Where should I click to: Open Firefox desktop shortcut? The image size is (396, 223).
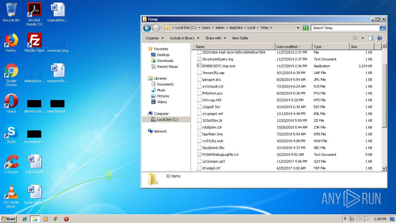click(x=11, y=43)
